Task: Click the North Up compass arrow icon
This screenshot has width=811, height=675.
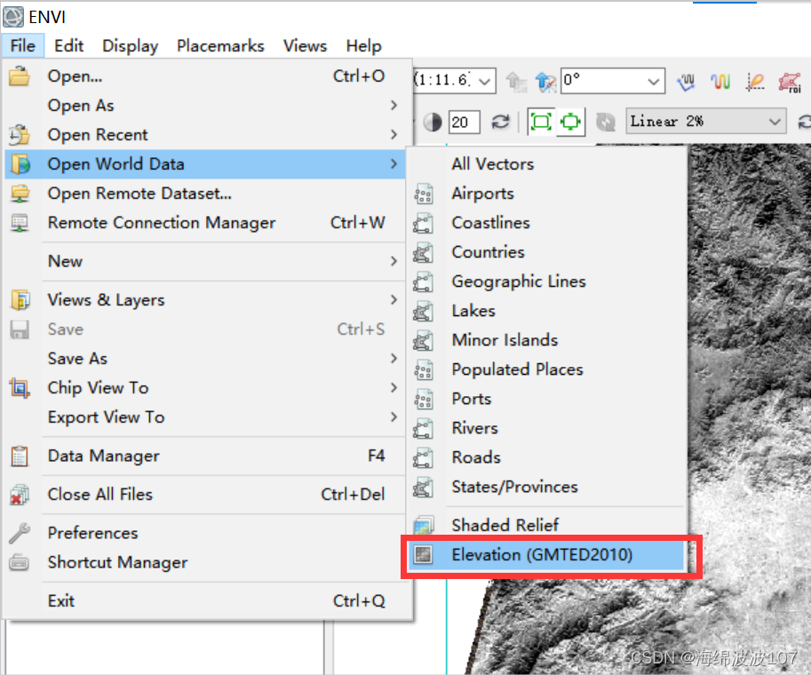Action: 545,81
